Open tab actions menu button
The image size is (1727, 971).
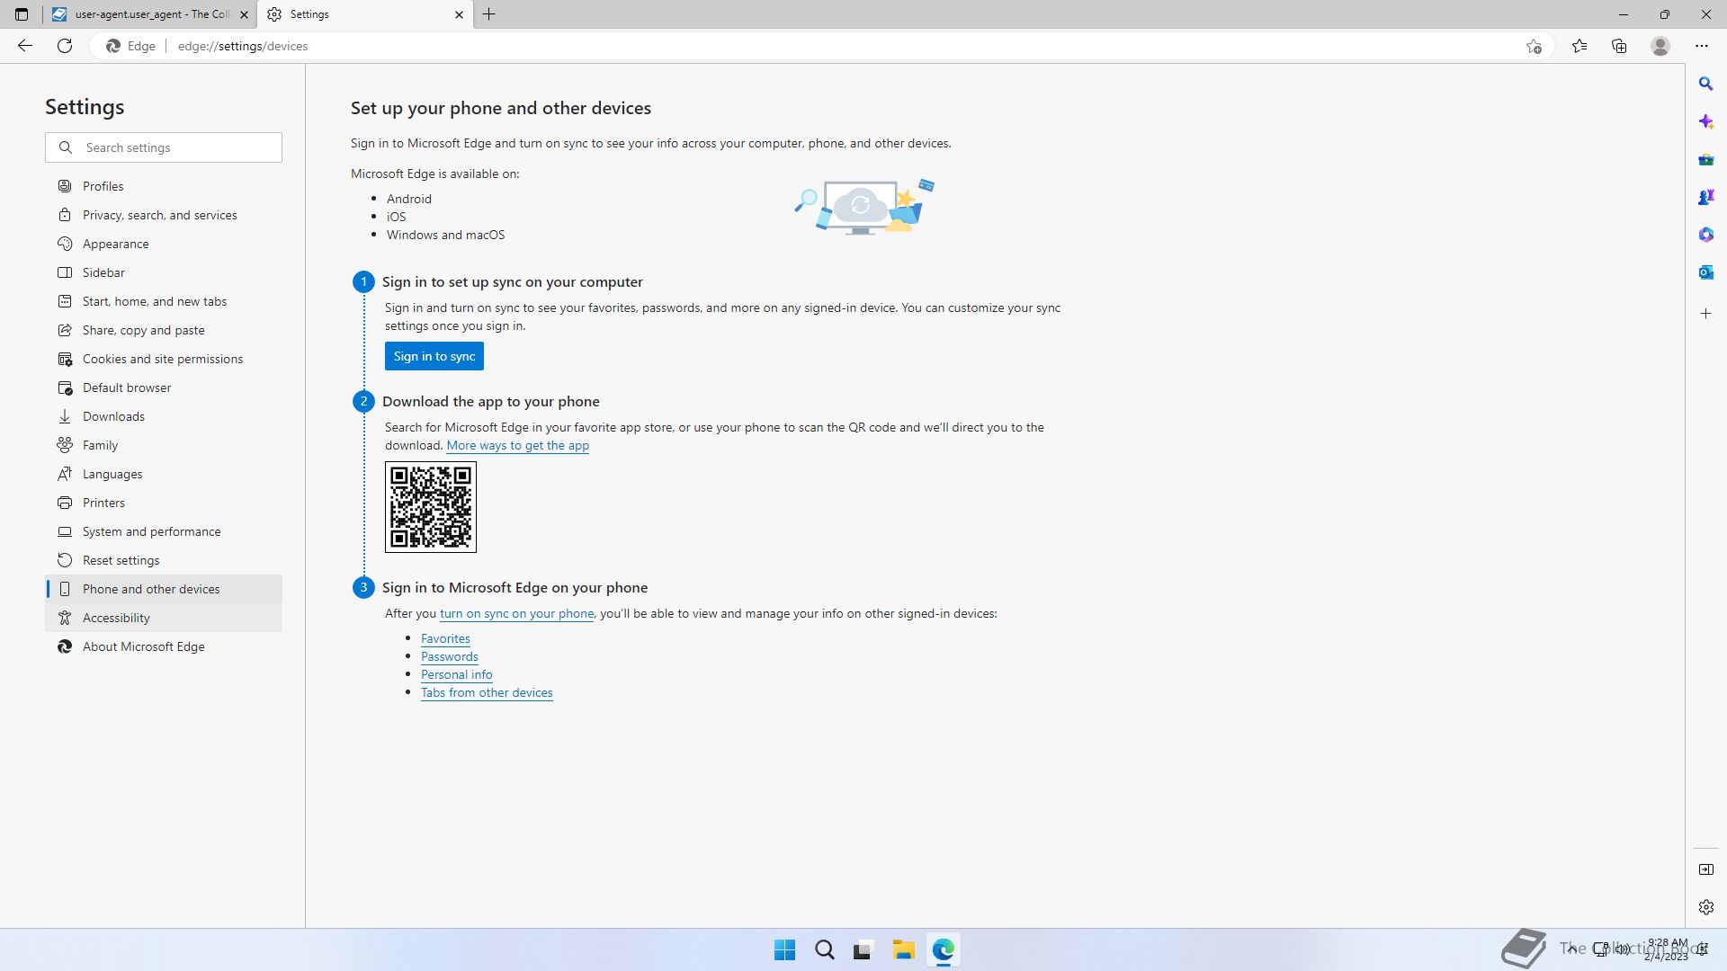pos(22,14)
